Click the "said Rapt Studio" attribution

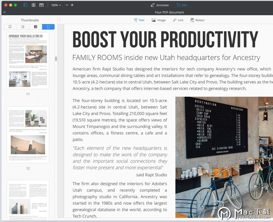coord(151,175)
